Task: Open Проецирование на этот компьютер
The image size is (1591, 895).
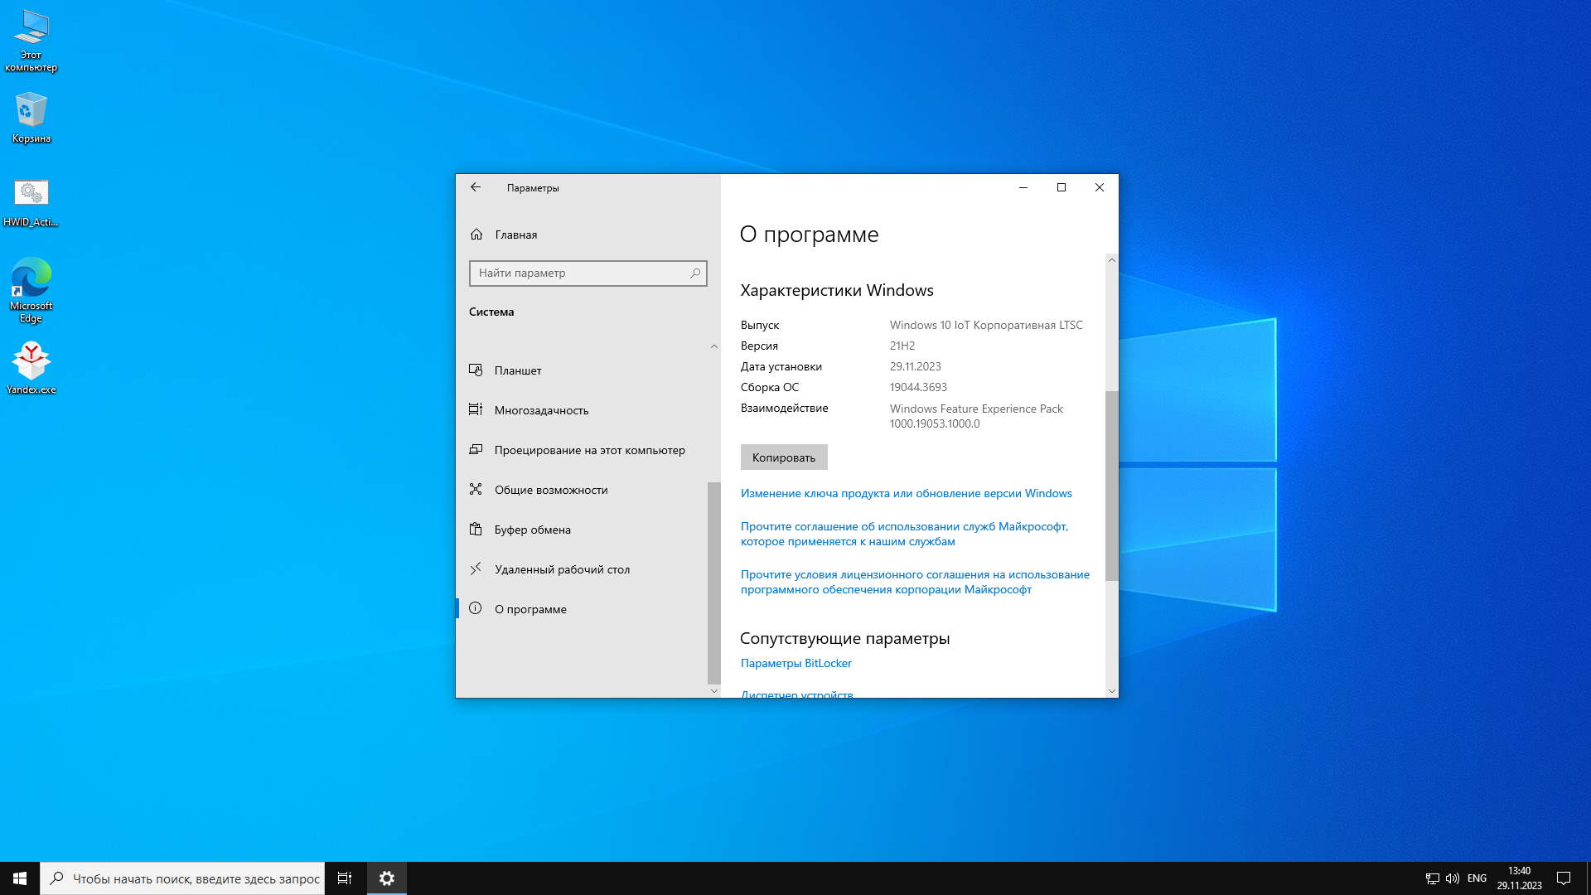Action: click(x=589, y=450)
